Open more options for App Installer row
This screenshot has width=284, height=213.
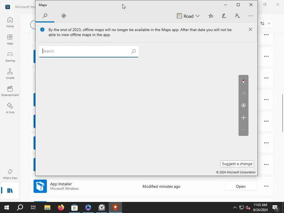point(266,186)
